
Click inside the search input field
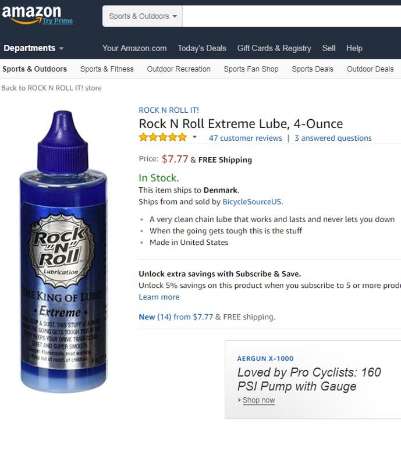pyautogui.click(x=291, y=16)
